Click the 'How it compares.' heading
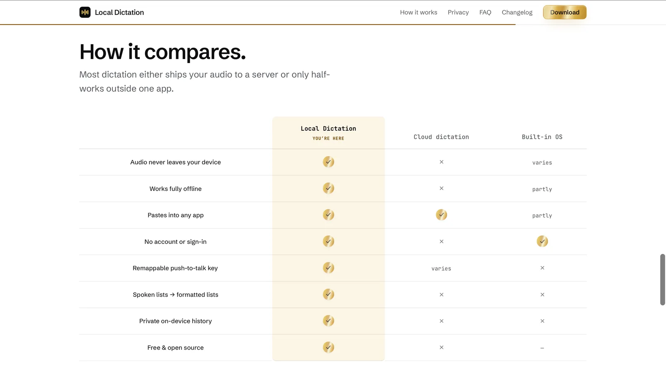The height and width of the screenshot is (380, 666). (163, 52)
